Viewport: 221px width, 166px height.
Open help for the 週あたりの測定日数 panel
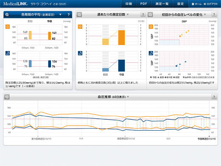coord(143,14)
